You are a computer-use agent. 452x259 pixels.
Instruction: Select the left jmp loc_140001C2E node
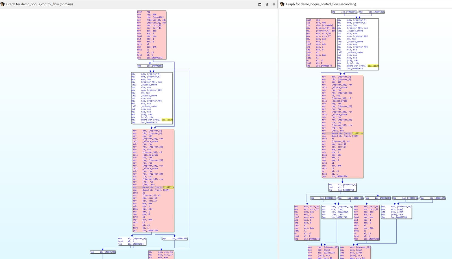coord(323,198)
